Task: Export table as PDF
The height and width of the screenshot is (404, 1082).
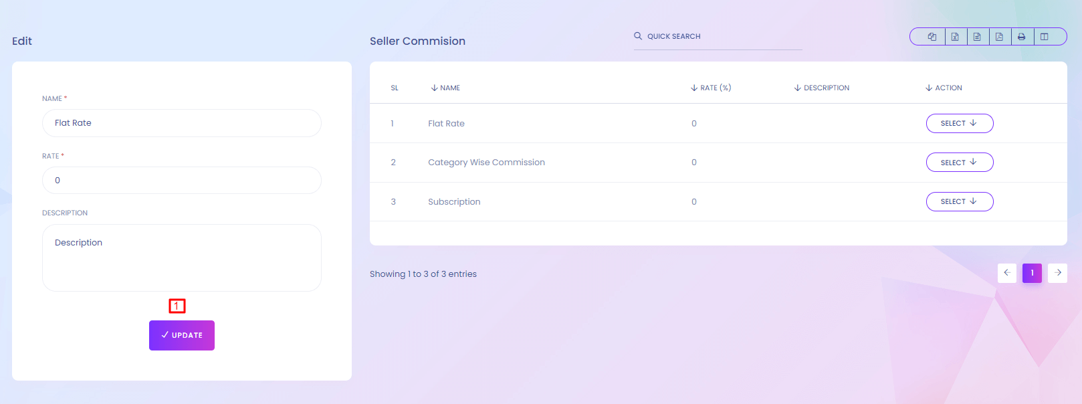Action: [x=999, y=37]
